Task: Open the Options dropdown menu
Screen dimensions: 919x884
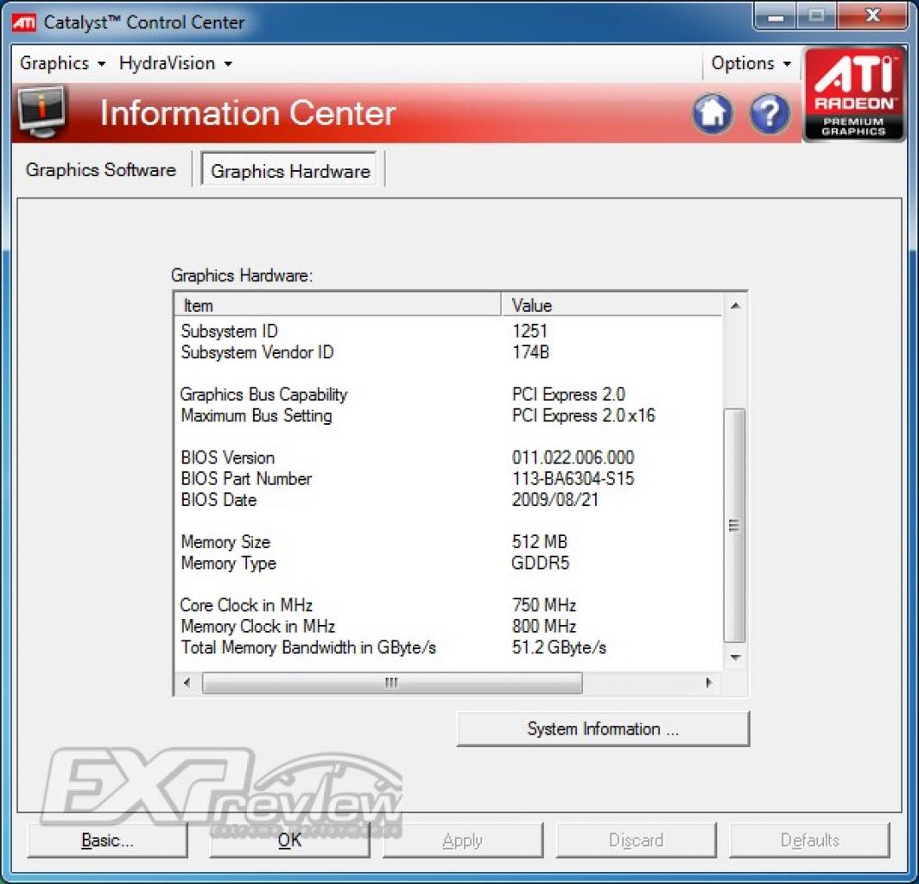Action: pyautogui.click(x=751, y=63)
